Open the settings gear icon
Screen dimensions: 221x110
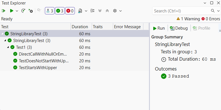click(115, 11)
